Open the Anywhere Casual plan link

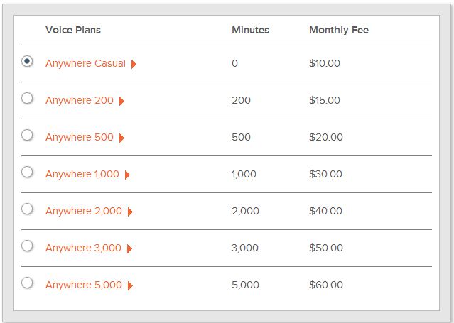point(85,63)
